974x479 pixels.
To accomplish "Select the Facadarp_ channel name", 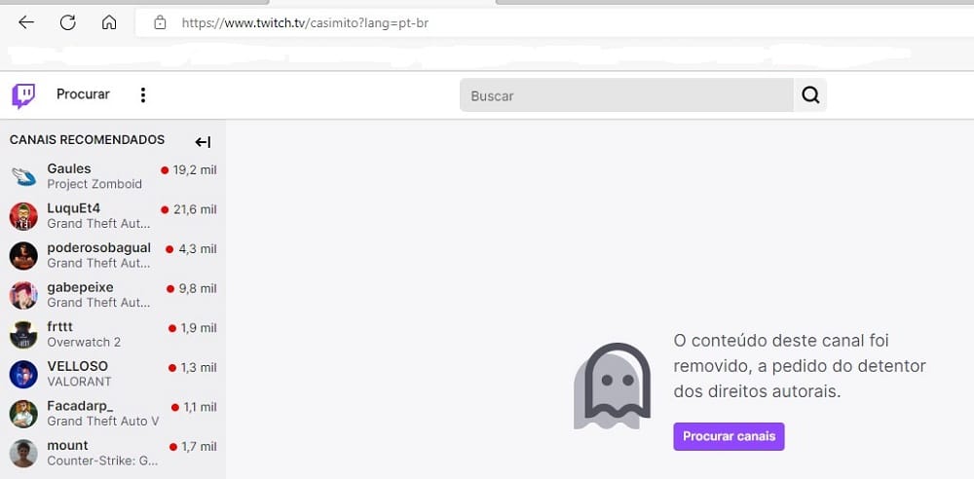I will [80, 406].
